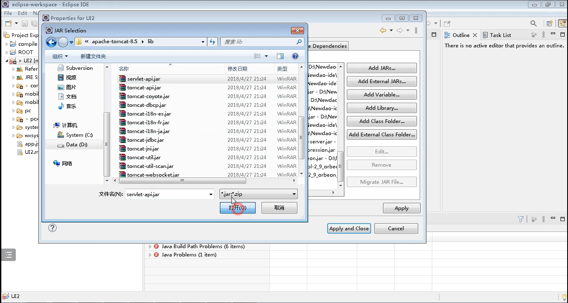Click the save icon in Eclipse toolbar
Image resolution: width=568 pixels, height=303 pixels.
pyautogui.click(x=25, y=24)
